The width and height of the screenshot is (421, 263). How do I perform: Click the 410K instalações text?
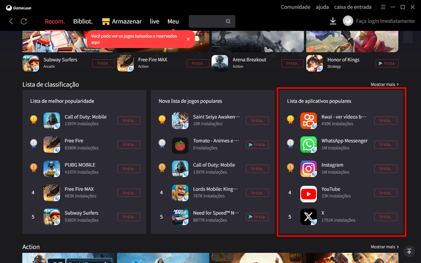(x=337, y=124)
